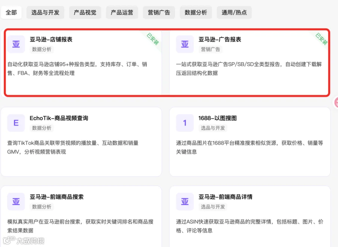
Task: Select the 营销广告 tab
Action: click(x=159, y=12)
